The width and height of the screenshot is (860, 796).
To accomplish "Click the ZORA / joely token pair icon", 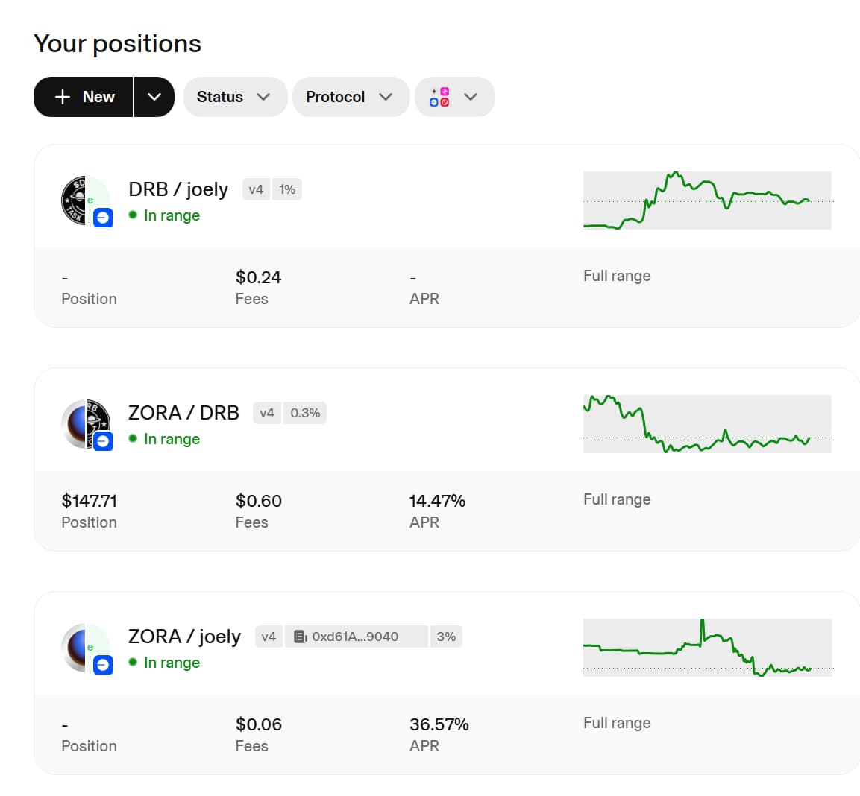I will pos(84,647).
